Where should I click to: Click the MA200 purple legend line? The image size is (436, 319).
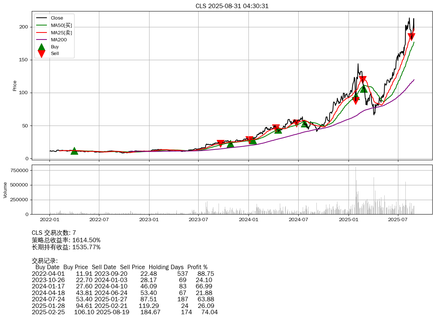click(41, 40)
